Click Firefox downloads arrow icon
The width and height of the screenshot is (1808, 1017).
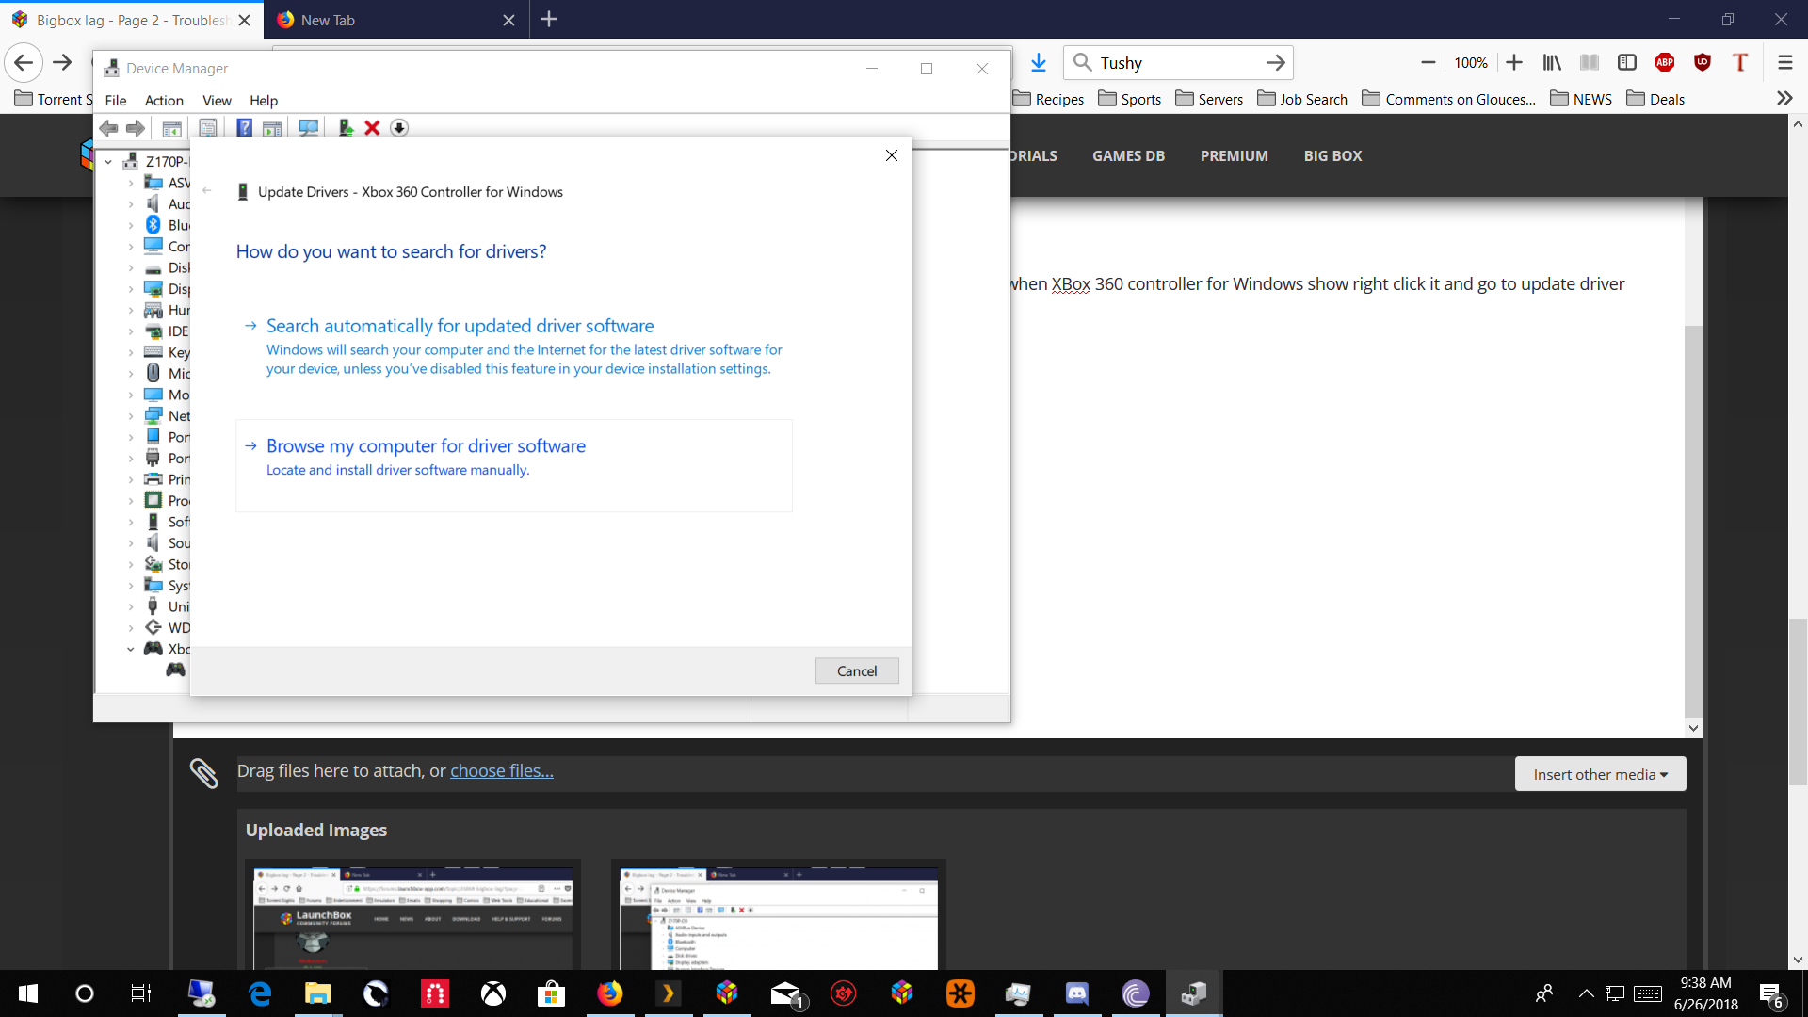pos(1038,62)
